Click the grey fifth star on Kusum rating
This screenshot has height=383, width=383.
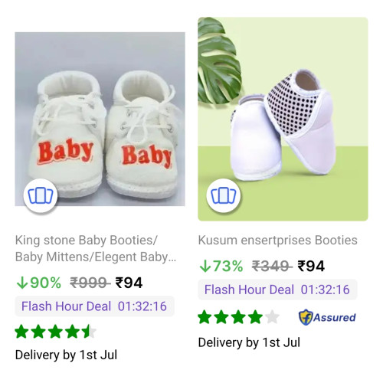272,317
